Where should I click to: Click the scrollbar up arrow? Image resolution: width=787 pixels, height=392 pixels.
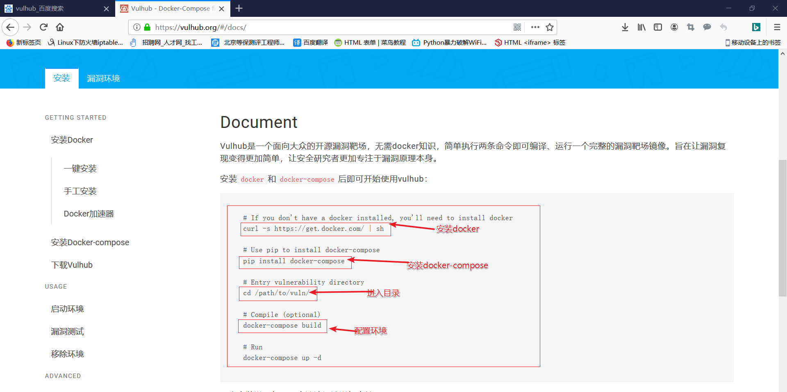pos(782,54)
